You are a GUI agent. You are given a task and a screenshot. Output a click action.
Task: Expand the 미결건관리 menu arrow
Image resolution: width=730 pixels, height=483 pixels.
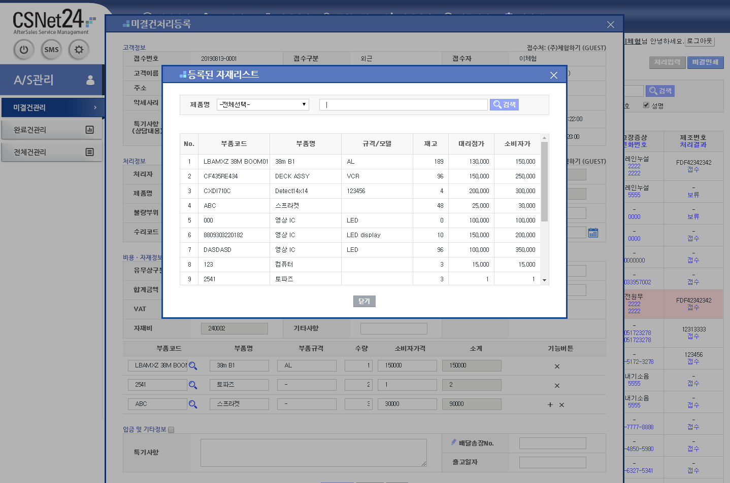click(x=95, y=107)
